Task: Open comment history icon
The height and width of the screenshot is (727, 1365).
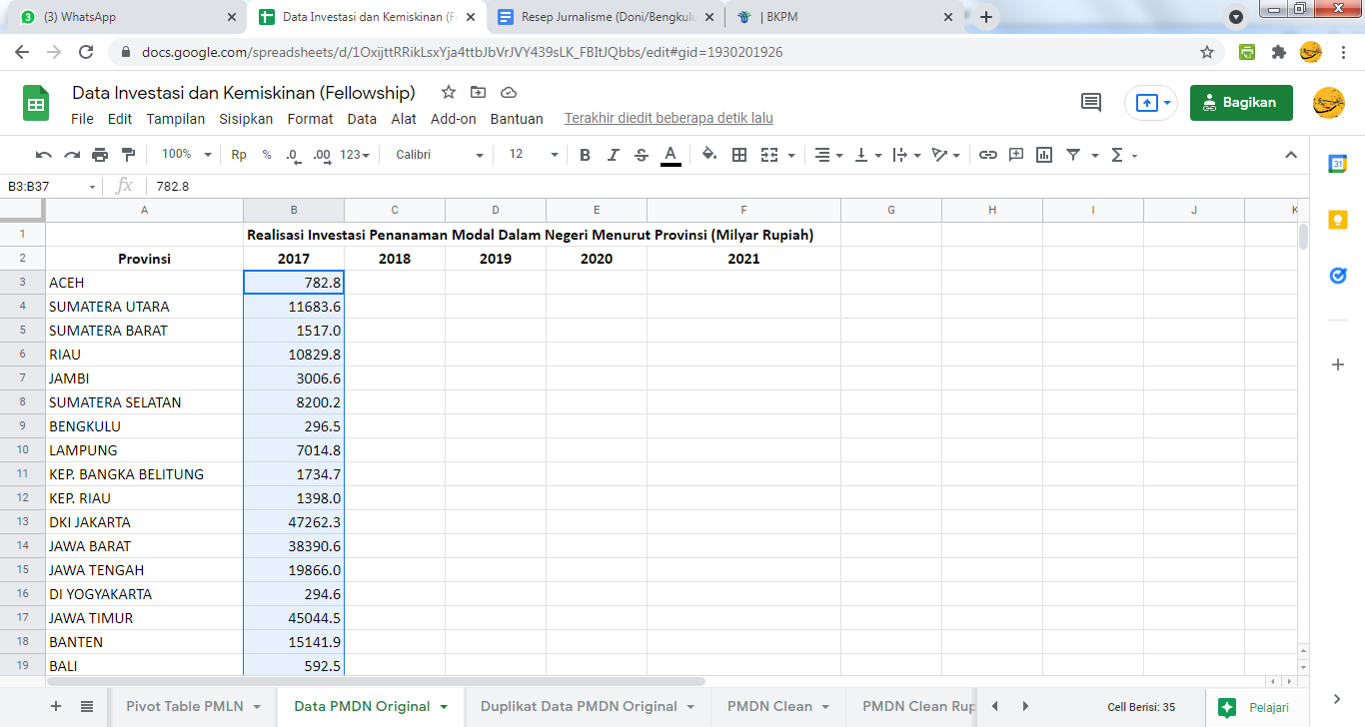Action: click(1091, 102)
